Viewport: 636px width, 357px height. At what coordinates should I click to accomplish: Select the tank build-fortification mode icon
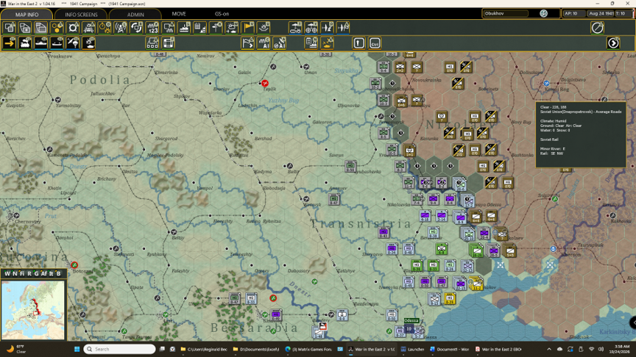tap(89, 43)
